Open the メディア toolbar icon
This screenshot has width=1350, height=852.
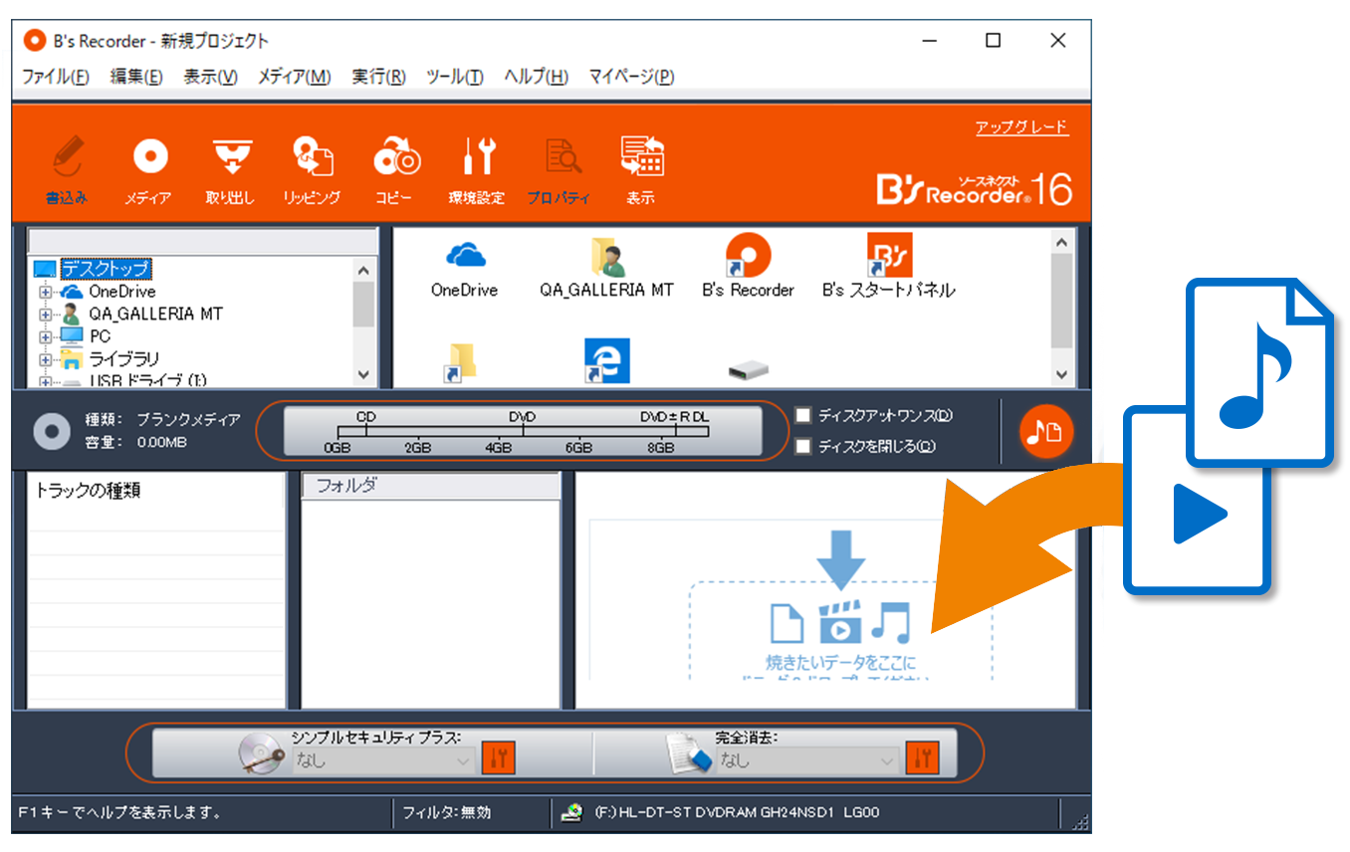(149, 157)
